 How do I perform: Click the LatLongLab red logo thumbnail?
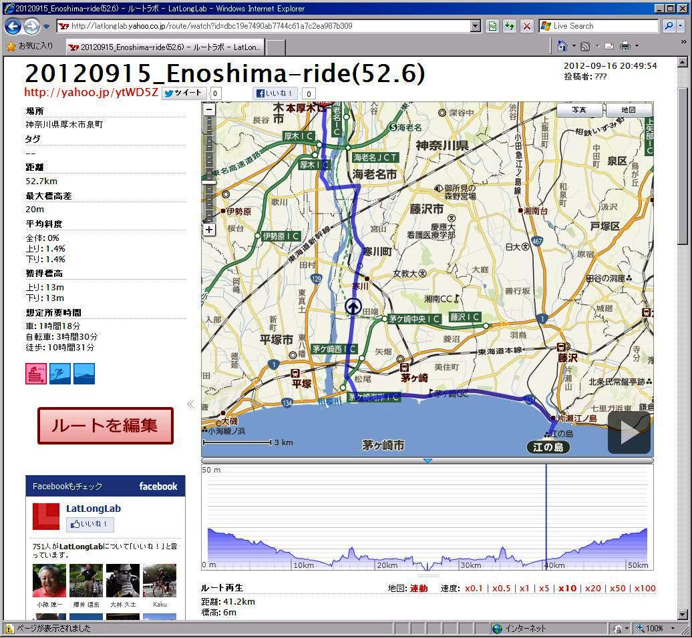pyautogui.click(x=46, y=517)
